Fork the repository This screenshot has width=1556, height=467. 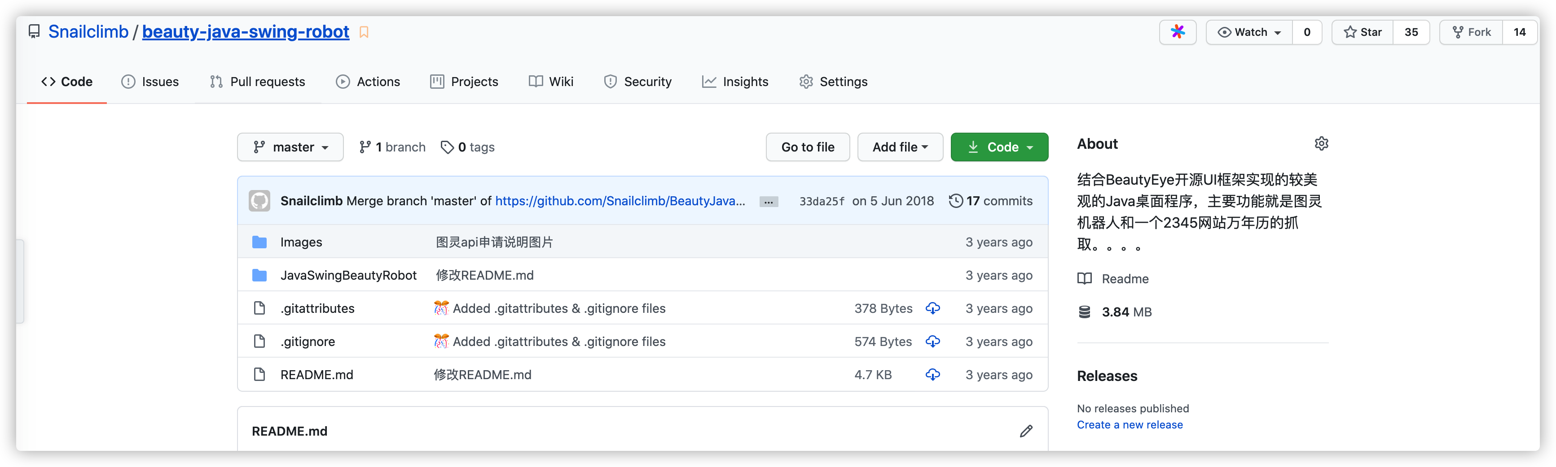(x=1472, y=32)
